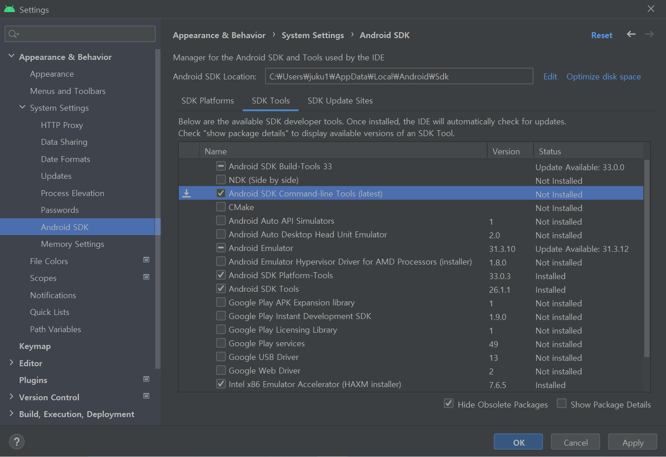
Task: Expand the Build, Execution, Deployment node
Action: [x=11, y=413]
